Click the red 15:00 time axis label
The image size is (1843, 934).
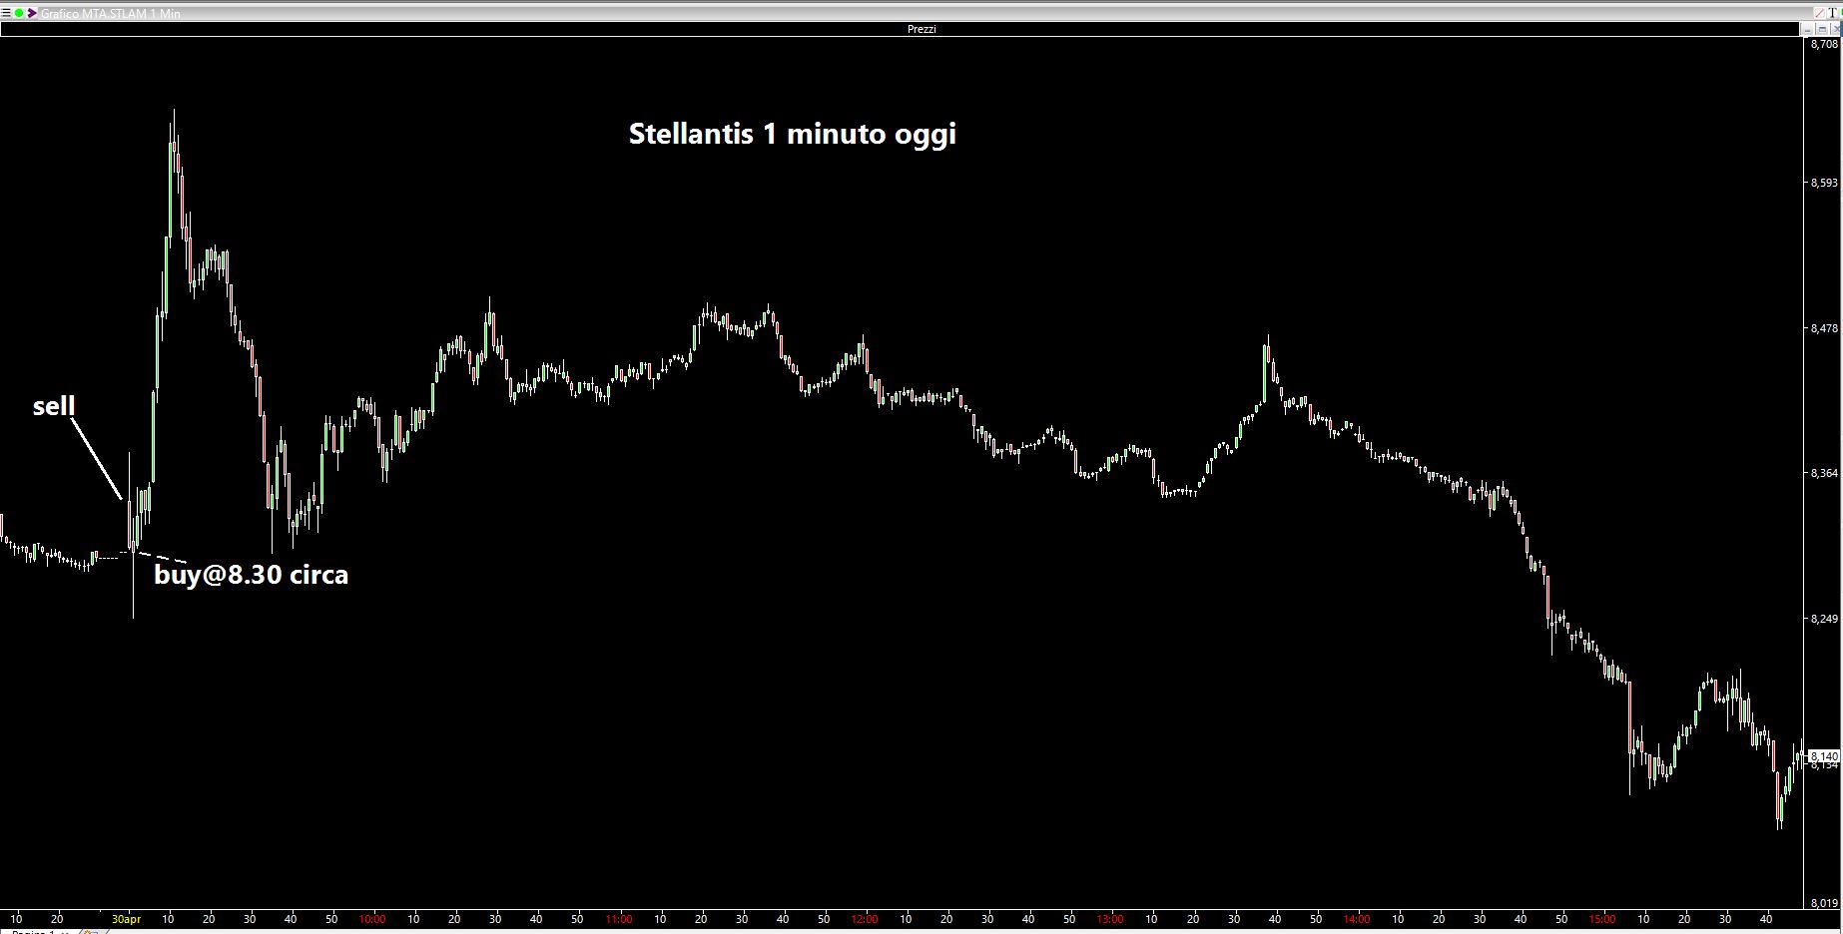point(1602,919)
